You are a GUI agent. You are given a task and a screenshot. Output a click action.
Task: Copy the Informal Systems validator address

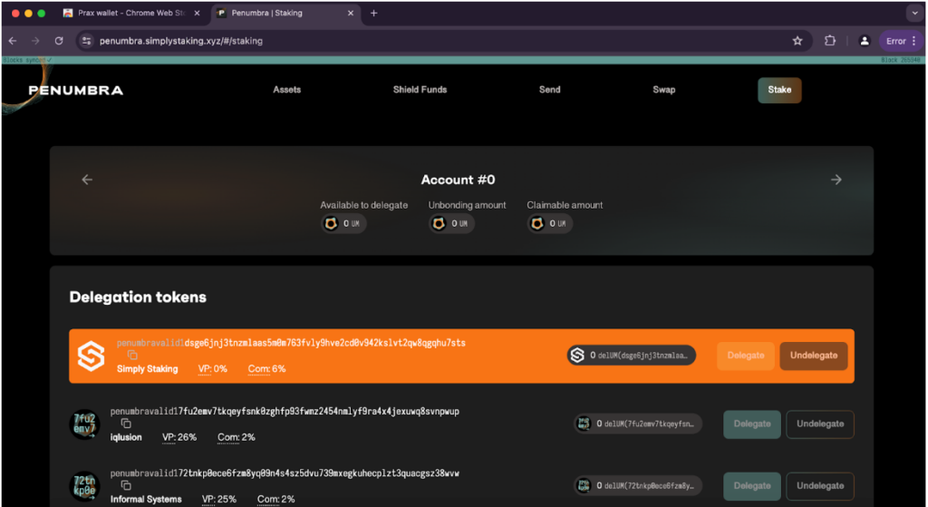click(x=126, y=485)
